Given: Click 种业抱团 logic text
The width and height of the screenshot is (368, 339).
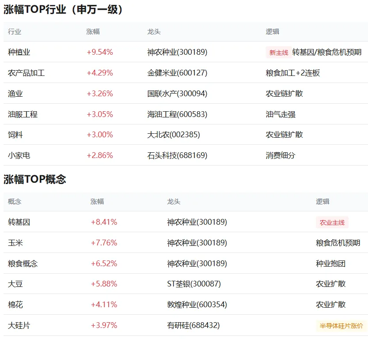Looking at the screenshot, I should 331,264.
